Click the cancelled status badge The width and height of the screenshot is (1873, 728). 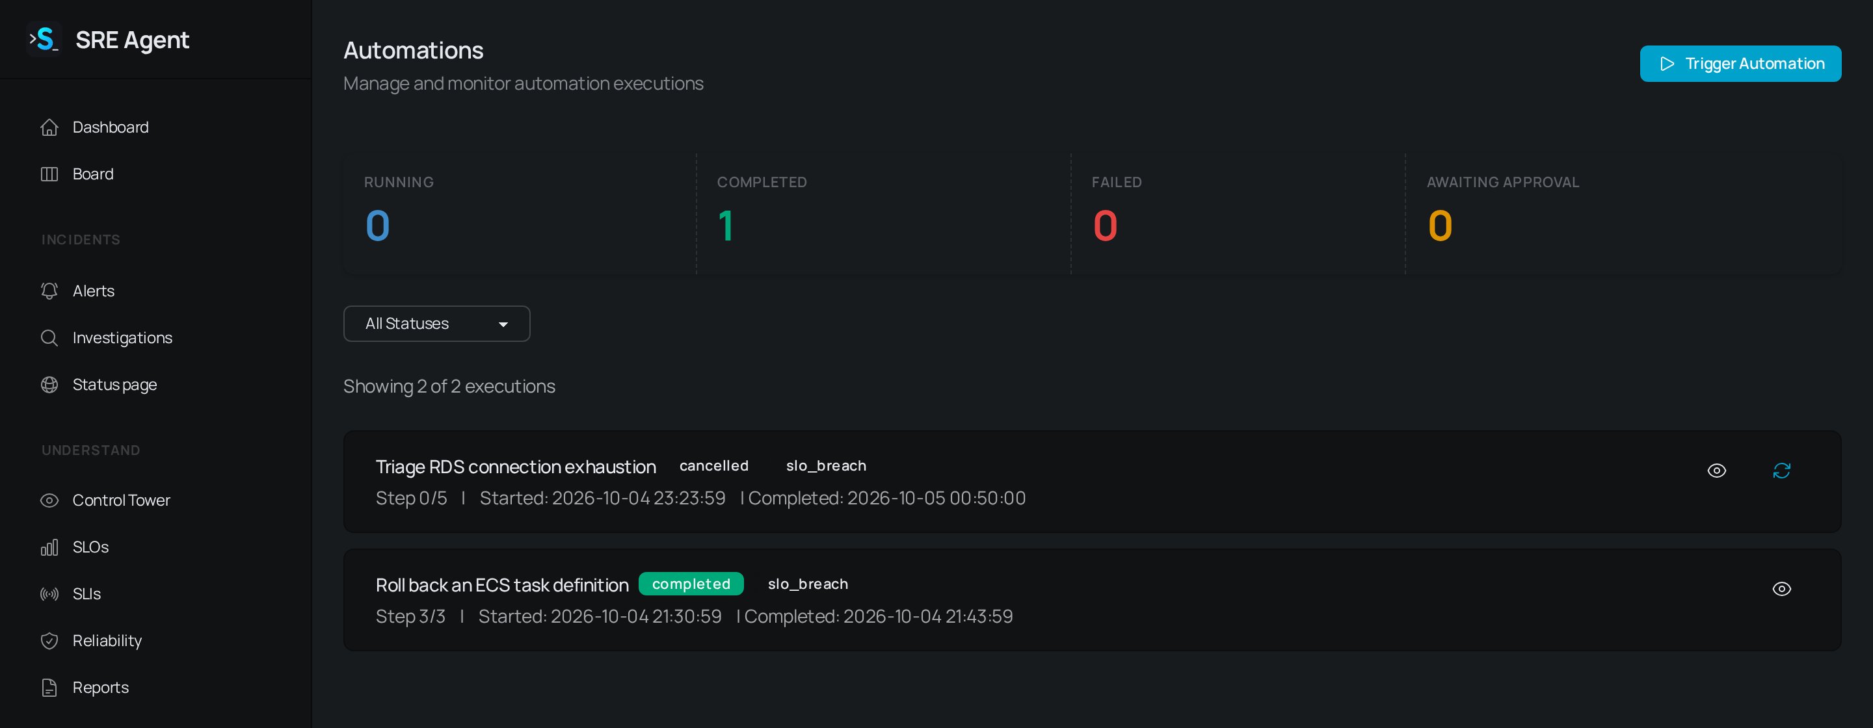coord(713,465)
